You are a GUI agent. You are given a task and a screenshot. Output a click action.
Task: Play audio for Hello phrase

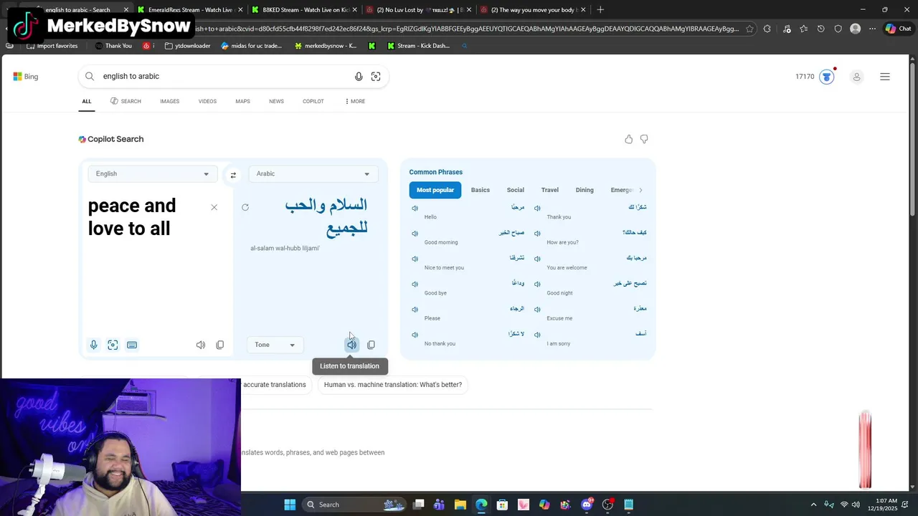click(415, 208)
